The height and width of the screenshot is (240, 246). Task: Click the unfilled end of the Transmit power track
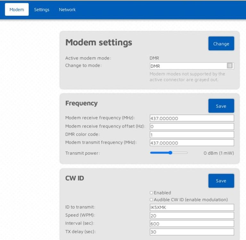coord(180,153)
